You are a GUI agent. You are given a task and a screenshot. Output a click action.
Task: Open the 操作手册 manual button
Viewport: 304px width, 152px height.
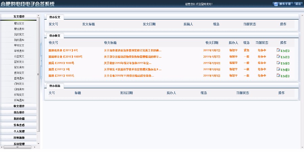283,4
